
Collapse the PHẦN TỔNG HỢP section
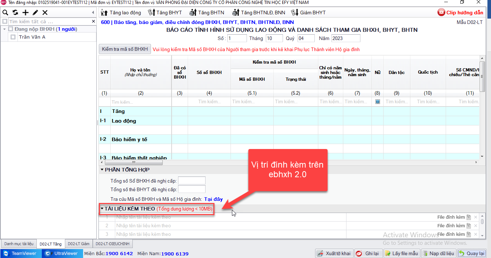102,170
